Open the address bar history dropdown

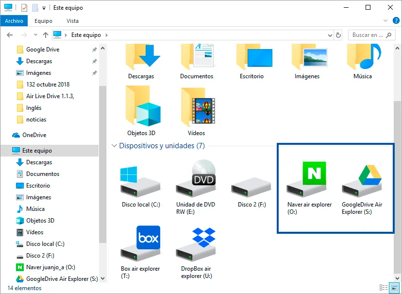(330, 35)
